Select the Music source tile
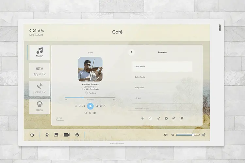The width and height of the screenshot is (245, 163). pyautogui.click(x=40, y=52)
